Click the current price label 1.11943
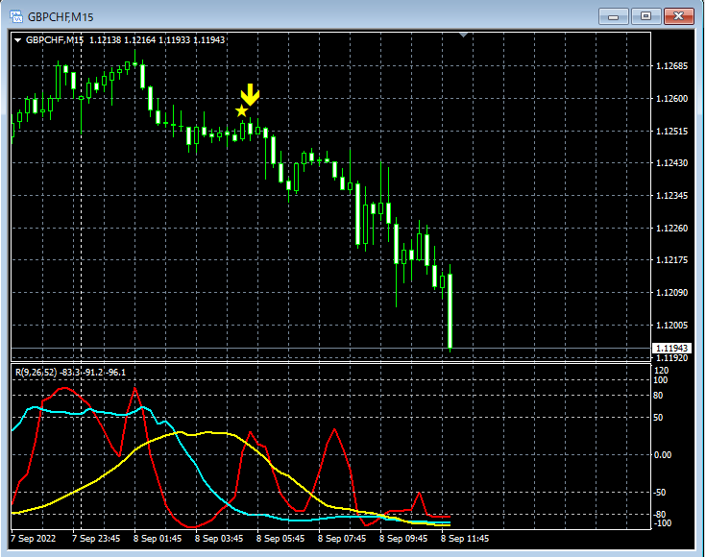 (671, 348)
